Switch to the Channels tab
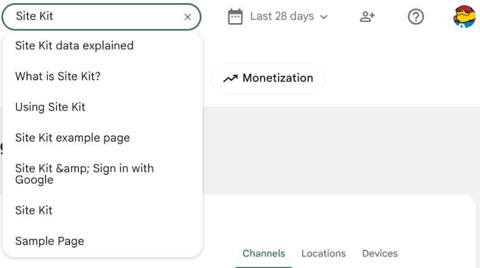The width and height of the screenshot is (480, 268). click(263, 253)
